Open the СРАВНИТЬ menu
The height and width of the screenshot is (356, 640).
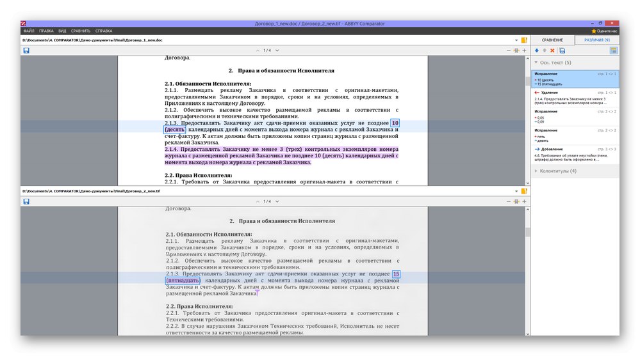pos(81,31)
